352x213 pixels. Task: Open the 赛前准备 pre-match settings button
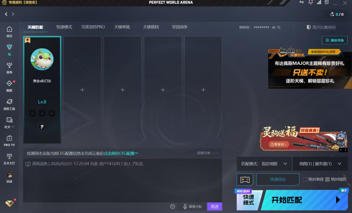click(x=334, y=40)
